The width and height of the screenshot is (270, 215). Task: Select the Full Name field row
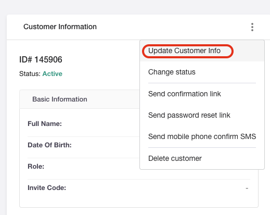point(83,124)
